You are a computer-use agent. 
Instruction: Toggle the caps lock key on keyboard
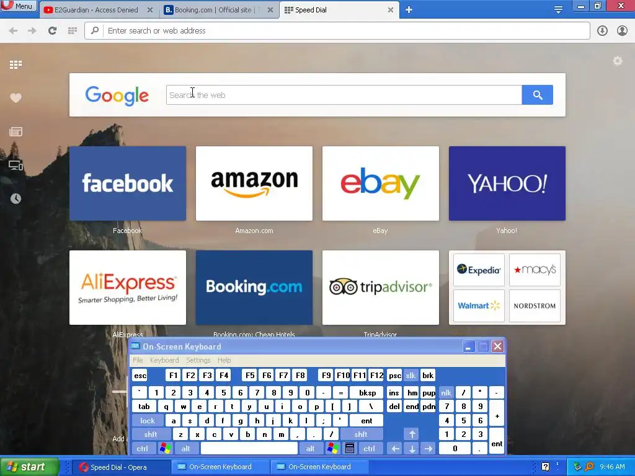coord(148,421)
